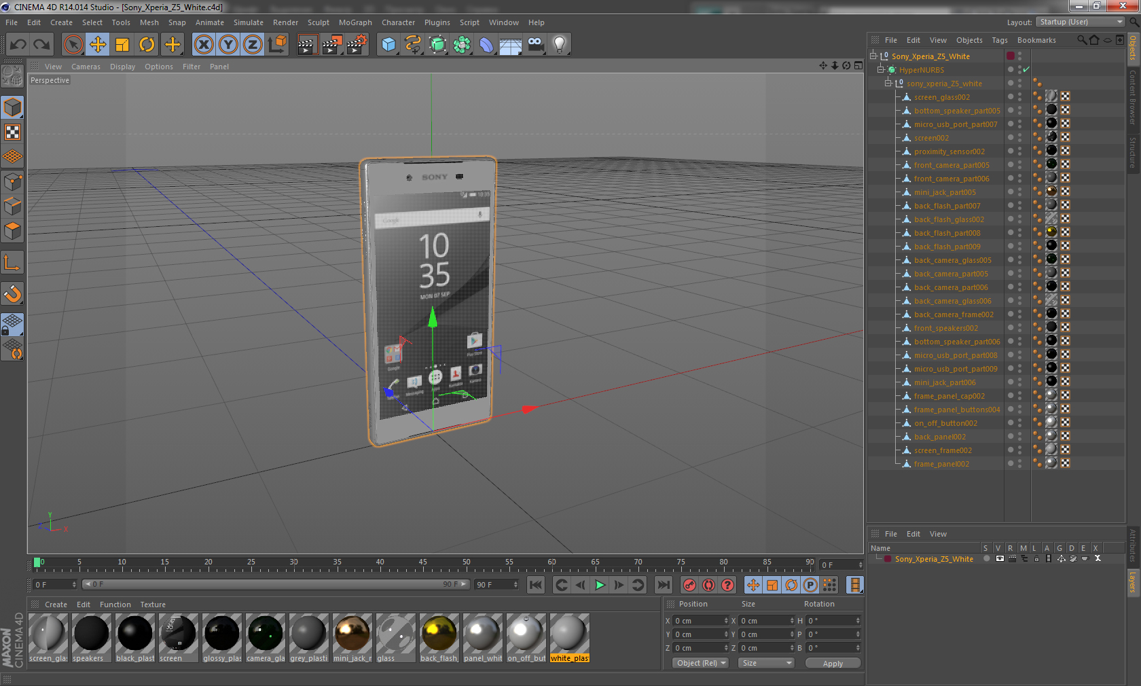Toggle visibility dot for back_panel002
The height and width of the screenshot is (686, 1141).
[1011, 436]
